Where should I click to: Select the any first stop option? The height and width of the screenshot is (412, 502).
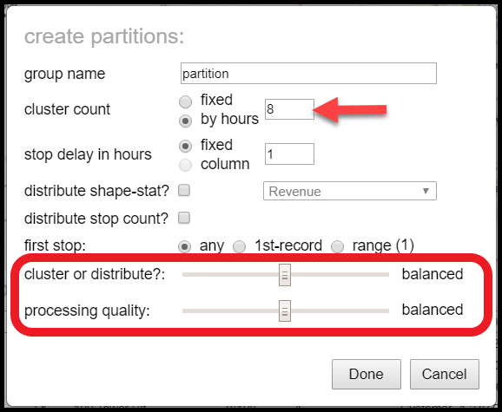click(x=185, y=246)
